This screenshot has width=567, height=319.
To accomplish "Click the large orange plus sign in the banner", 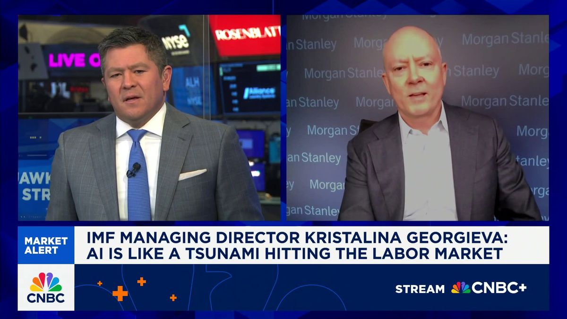I will tap(120, 293).
